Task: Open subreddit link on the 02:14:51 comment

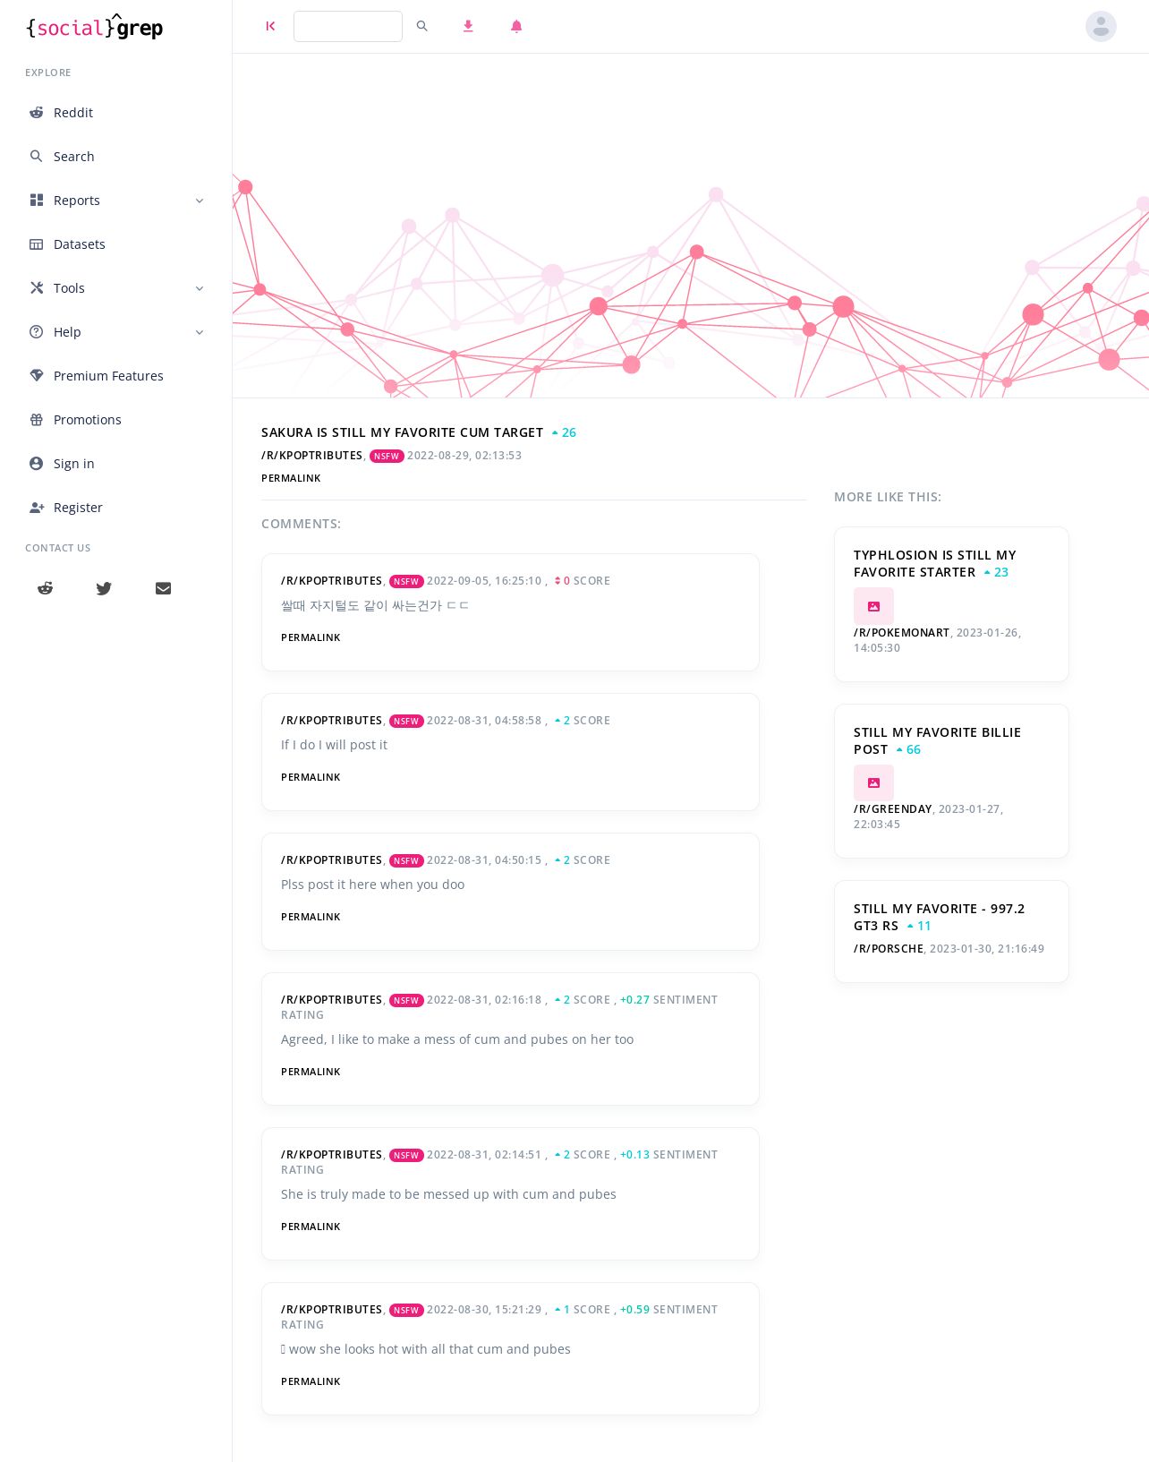Action: (331, 1155)
